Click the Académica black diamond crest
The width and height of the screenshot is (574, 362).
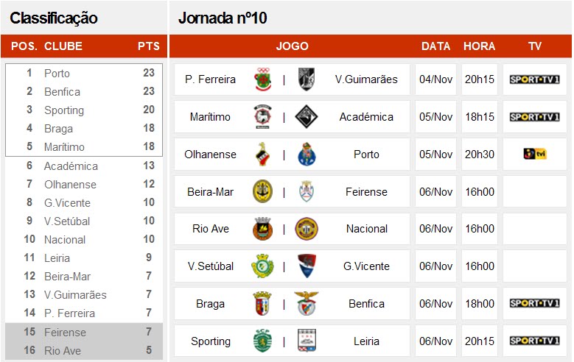pyautogui.click(x=306, y=117)
